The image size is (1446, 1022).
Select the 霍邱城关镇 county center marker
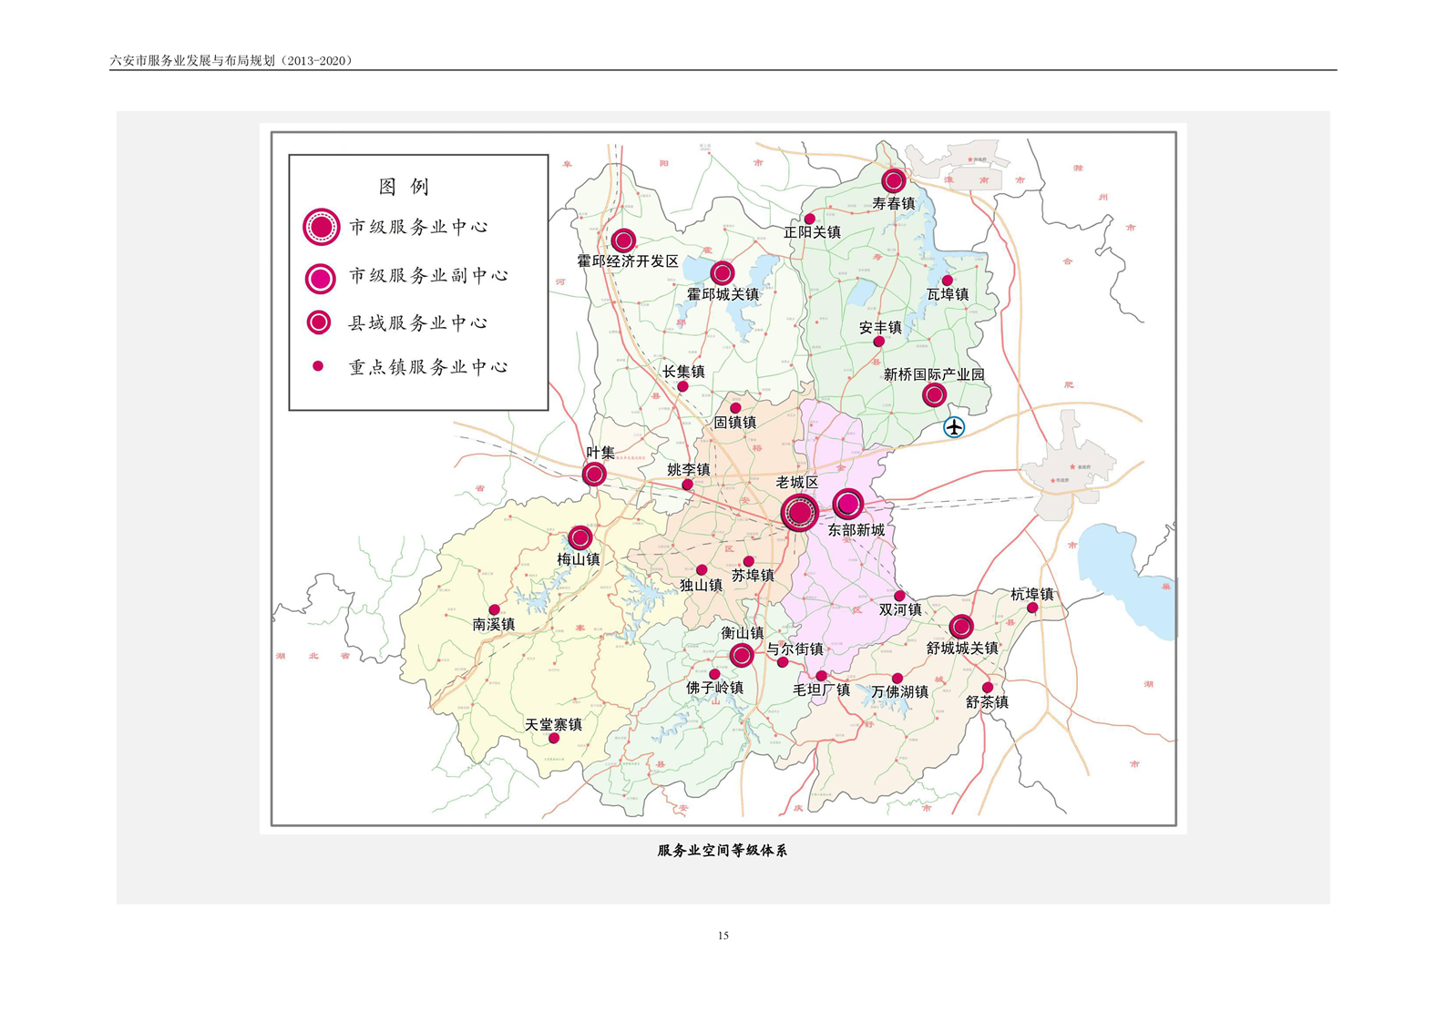click(722, 272)
